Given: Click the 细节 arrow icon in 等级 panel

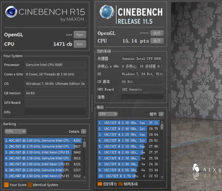Looking at the screenshot, I should click(x=161, y=114).
